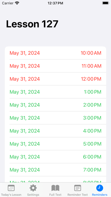Select the 6:00 PM reminder row
The height and width of the screenshot is (197, 111).
tap(55, 157)
